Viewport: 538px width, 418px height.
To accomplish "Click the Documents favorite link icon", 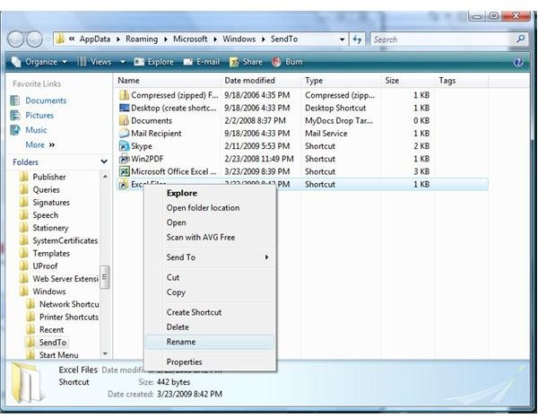I will click(x=15, y=100).
